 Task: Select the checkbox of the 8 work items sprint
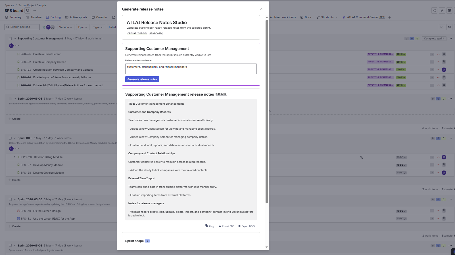click(10, 246)
